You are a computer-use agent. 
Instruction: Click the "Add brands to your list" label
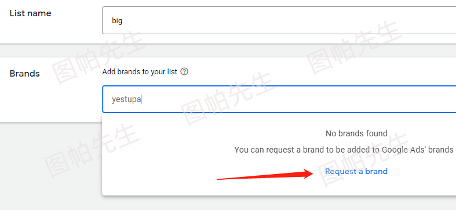(x=140, y=72)
